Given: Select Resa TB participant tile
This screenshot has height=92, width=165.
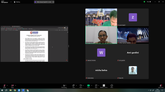Looking at the screenshot, I should coord(133,70).
